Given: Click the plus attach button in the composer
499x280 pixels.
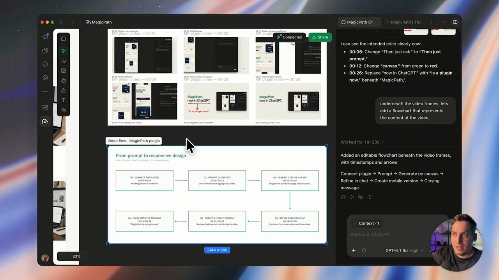Looking at the screenshot, I should coord(354,250).
